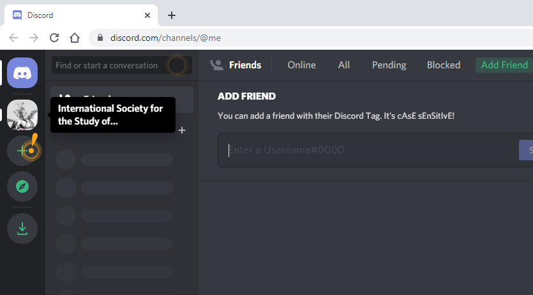Open Discord Home via the logo icon
The width and height of the screenshot is (533, 295).
click(22, 73)
